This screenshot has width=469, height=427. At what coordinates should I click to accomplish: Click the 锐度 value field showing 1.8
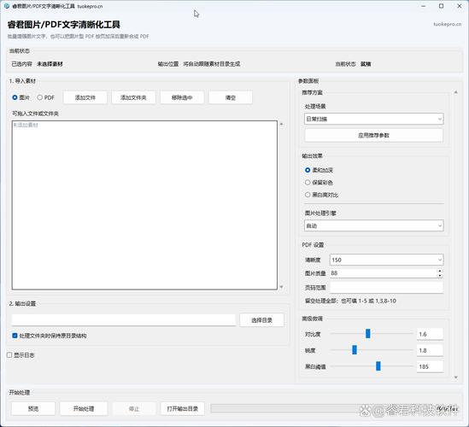pos(430,350)
